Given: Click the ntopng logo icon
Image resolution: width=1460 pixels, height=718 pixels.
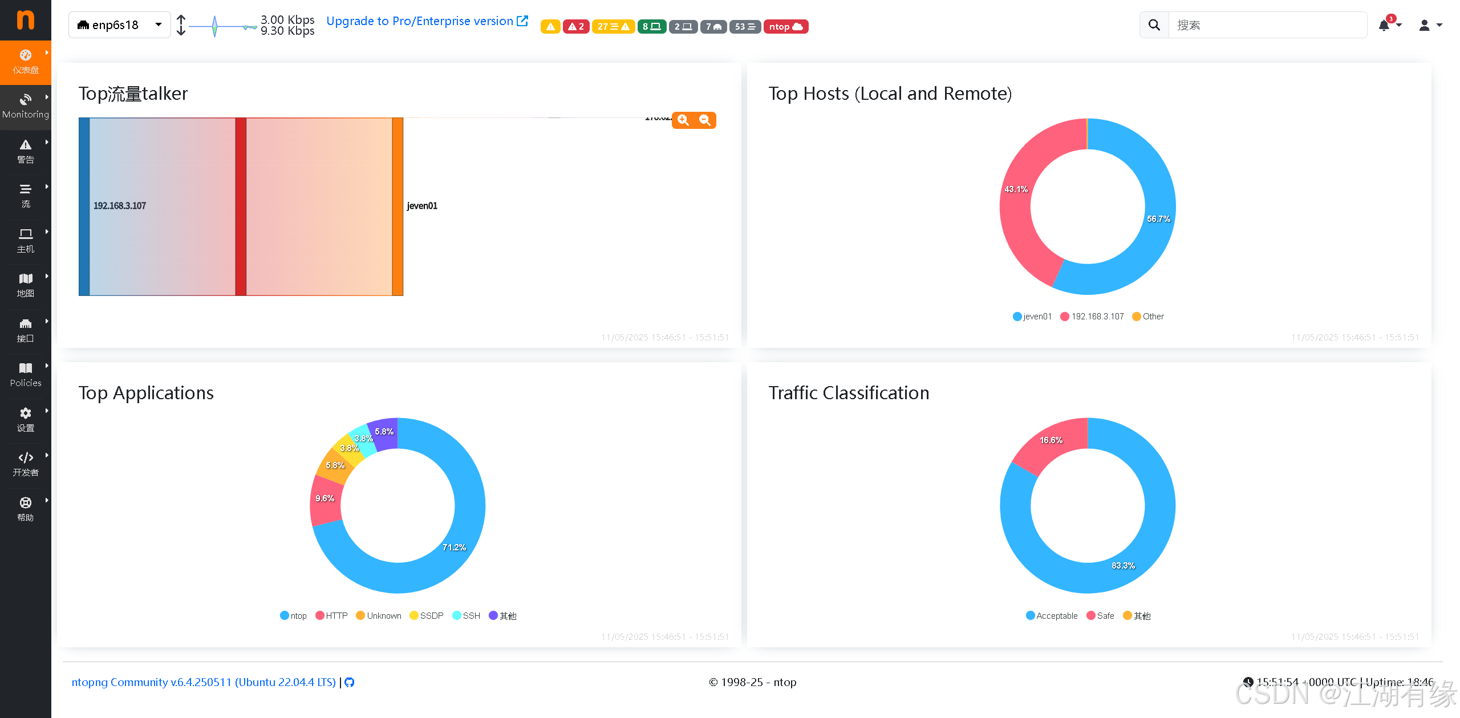Looking at the screenshot, I should (x=25, y=20).
